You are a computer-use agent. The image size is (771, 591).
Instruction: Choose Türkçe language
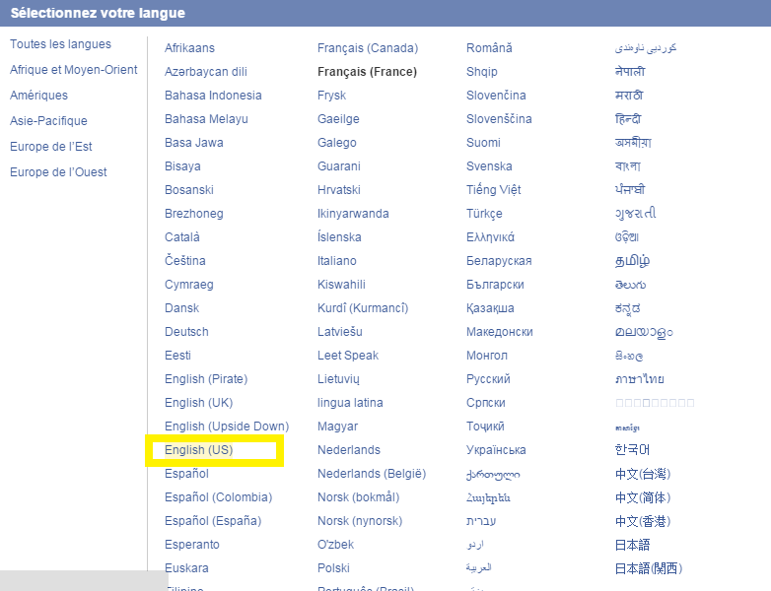pos(484,213)
